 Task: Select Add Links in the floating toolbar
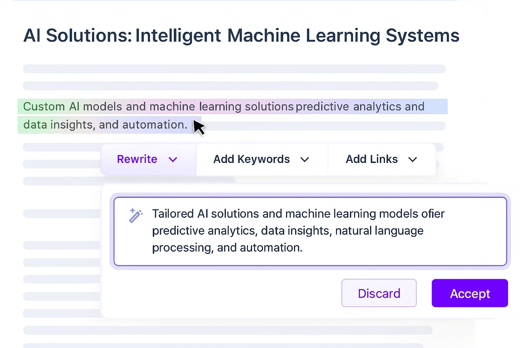click(372, 159)
